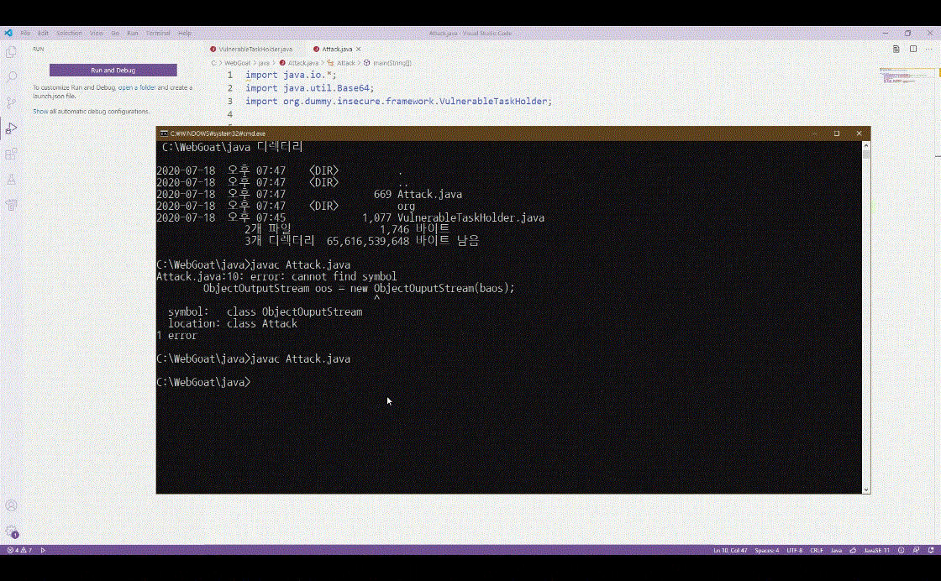Click the open changes icon in editor toolbar
Screen dimensions: 941x581
896,50
